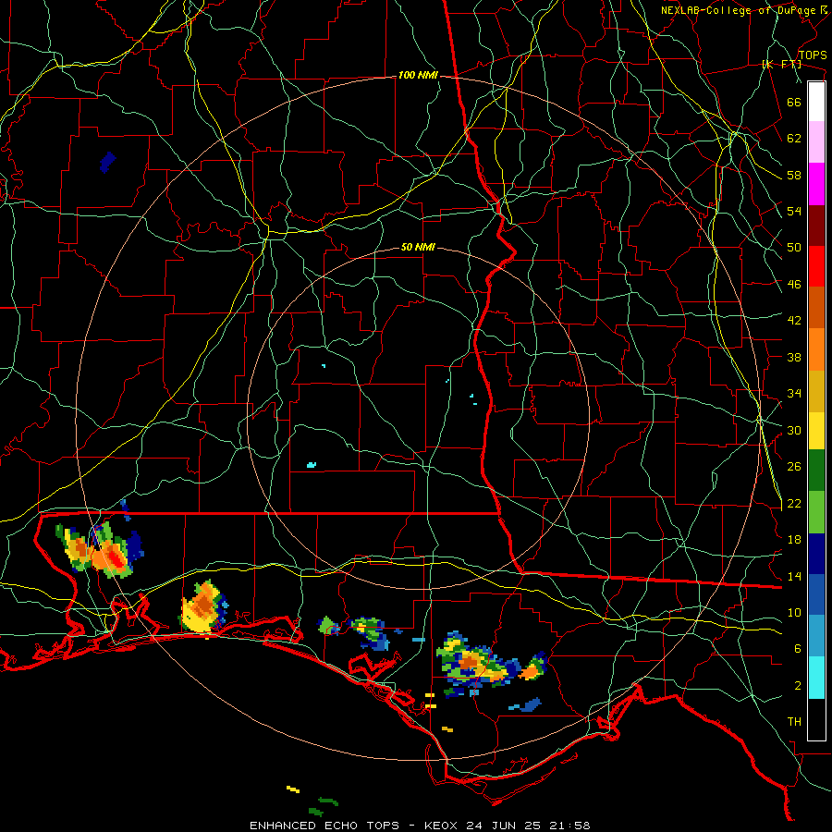The image size is (832, 832).
Task: Click the TH legend label
Action: coord(794,722)
